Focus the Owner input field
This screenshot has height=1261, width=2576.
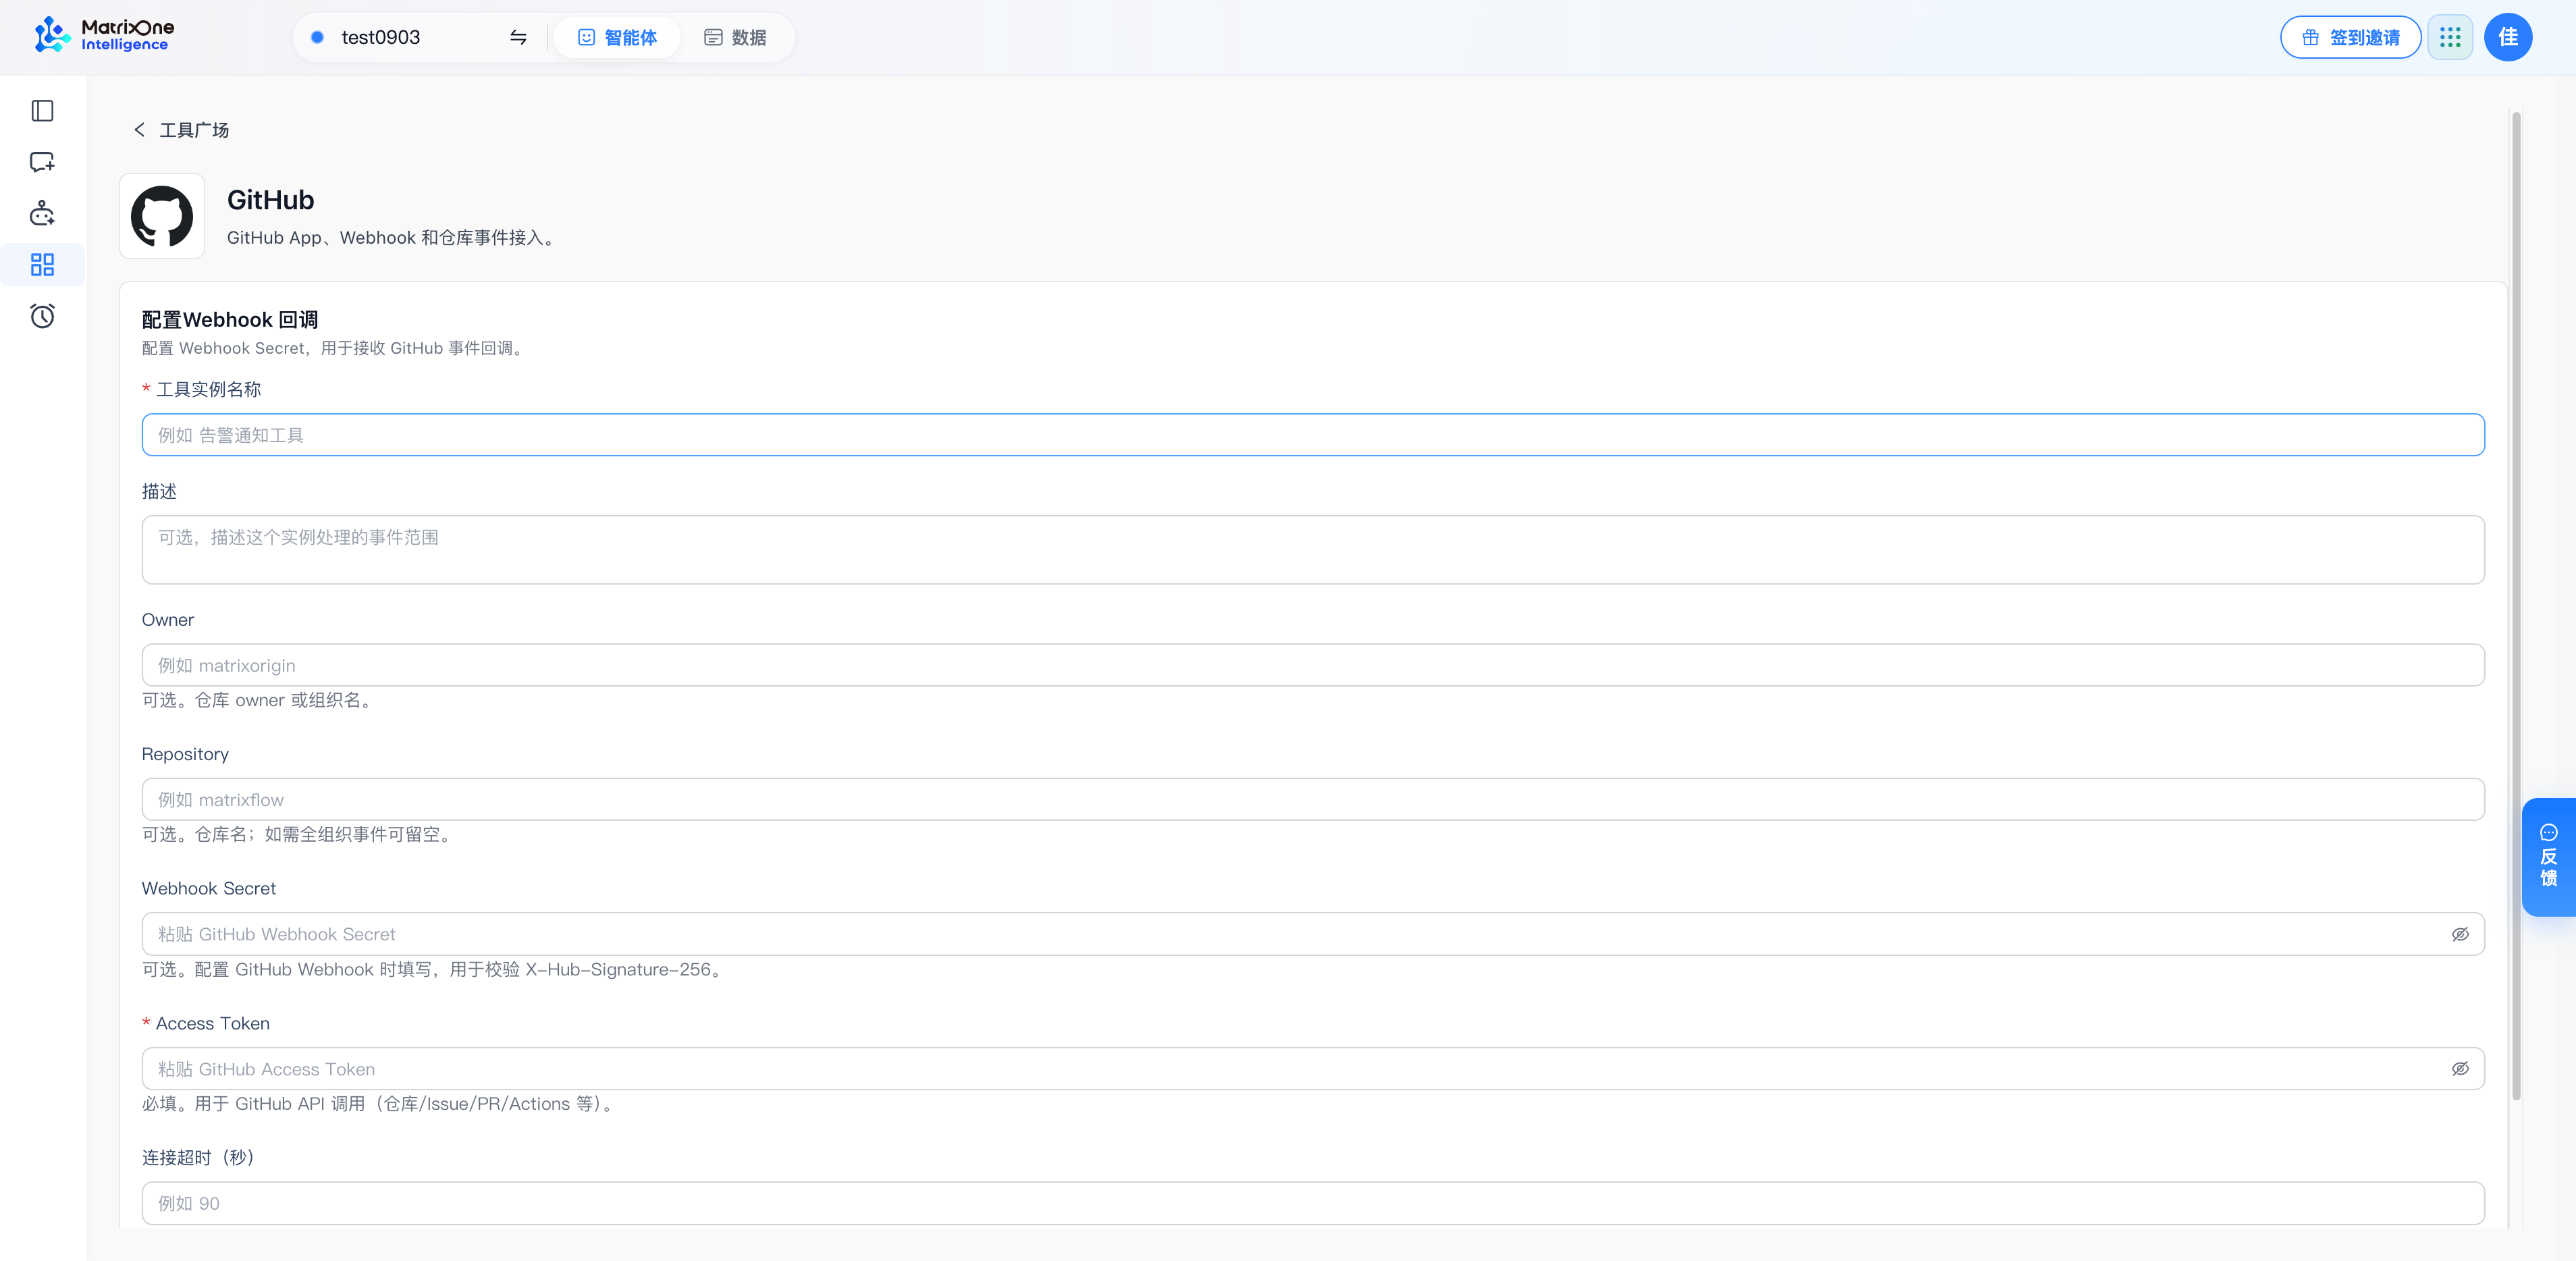(x=1313, y=665)
